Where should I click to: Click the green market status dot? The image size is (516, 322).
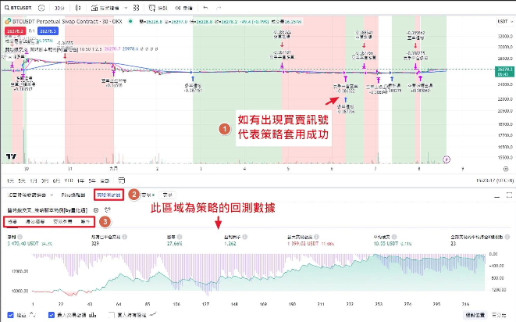click(130, 21)
